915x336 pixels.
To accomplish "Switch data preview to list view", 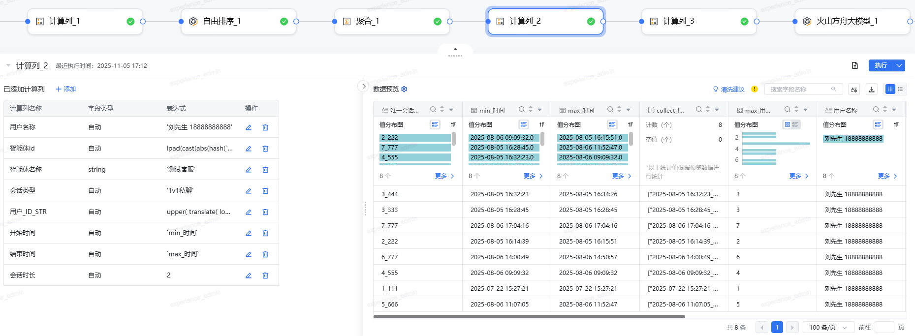I will 900,89.
